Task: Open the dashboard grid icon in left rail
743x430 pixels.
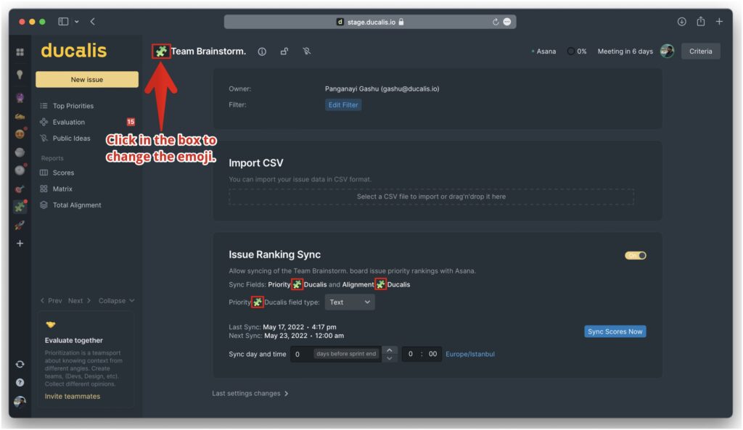Action: pos(20,52)
